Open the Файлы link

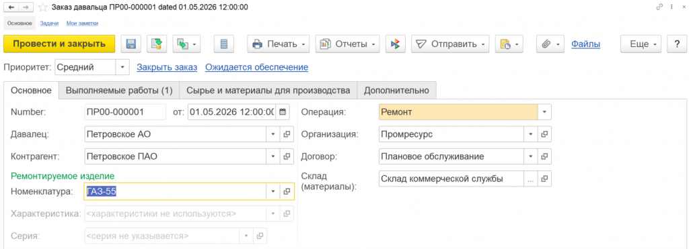click(x=586, y=44)
